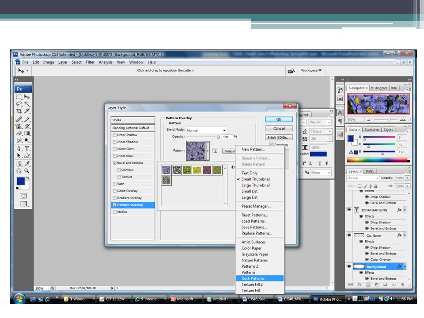Open pattern picker flyout menu arrow
This screenshot has height=318, width=424.
coord(233,167)
